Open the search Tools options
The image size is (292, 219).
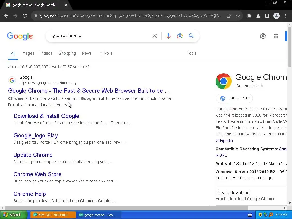click(x=191, y=53)
